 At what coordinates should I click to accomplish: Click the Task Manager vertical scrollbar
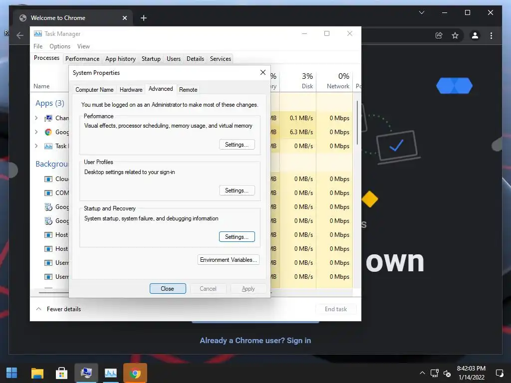point(357,123)
